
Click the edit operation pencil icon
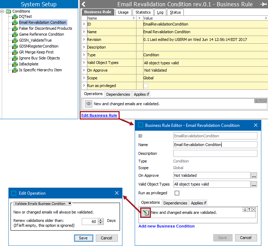(x=146, y=212)
